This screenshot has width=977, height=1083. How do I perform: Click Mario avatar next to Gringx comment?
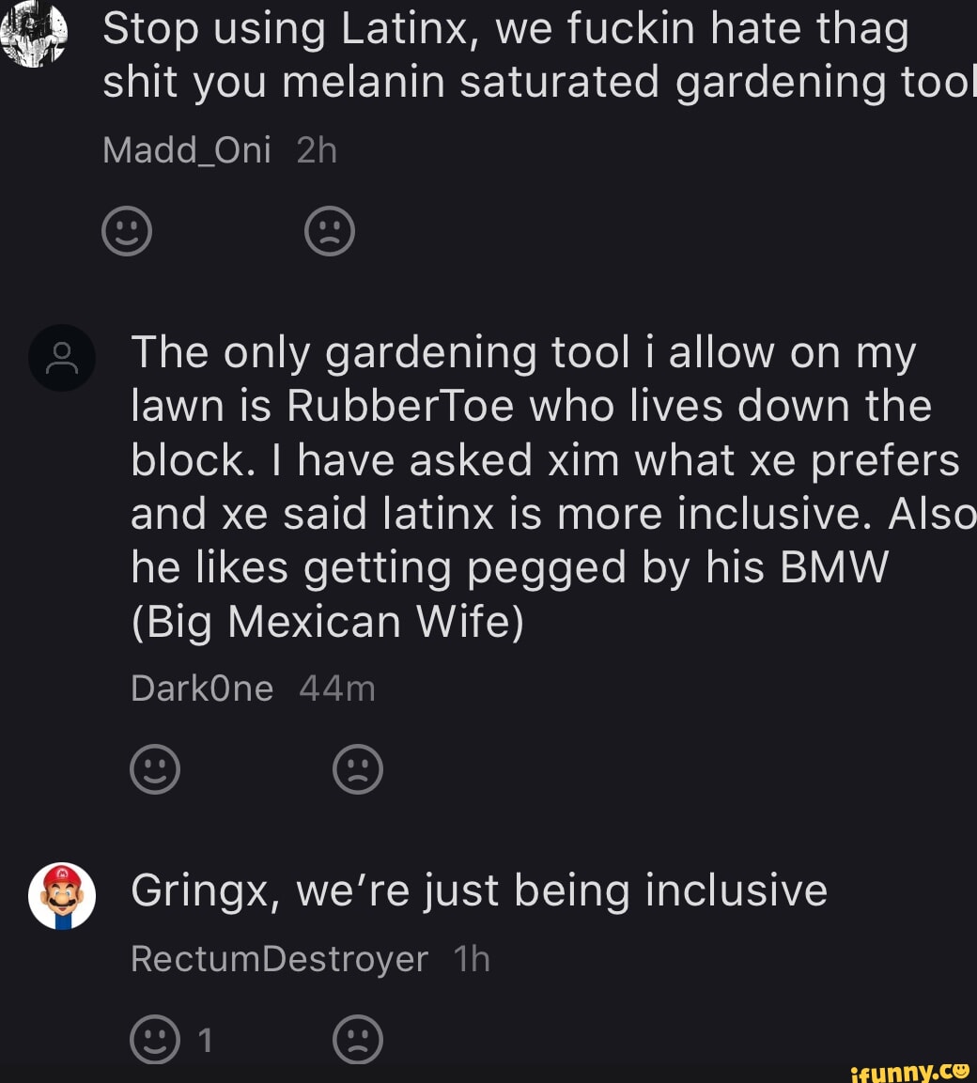tap(62, 895)
